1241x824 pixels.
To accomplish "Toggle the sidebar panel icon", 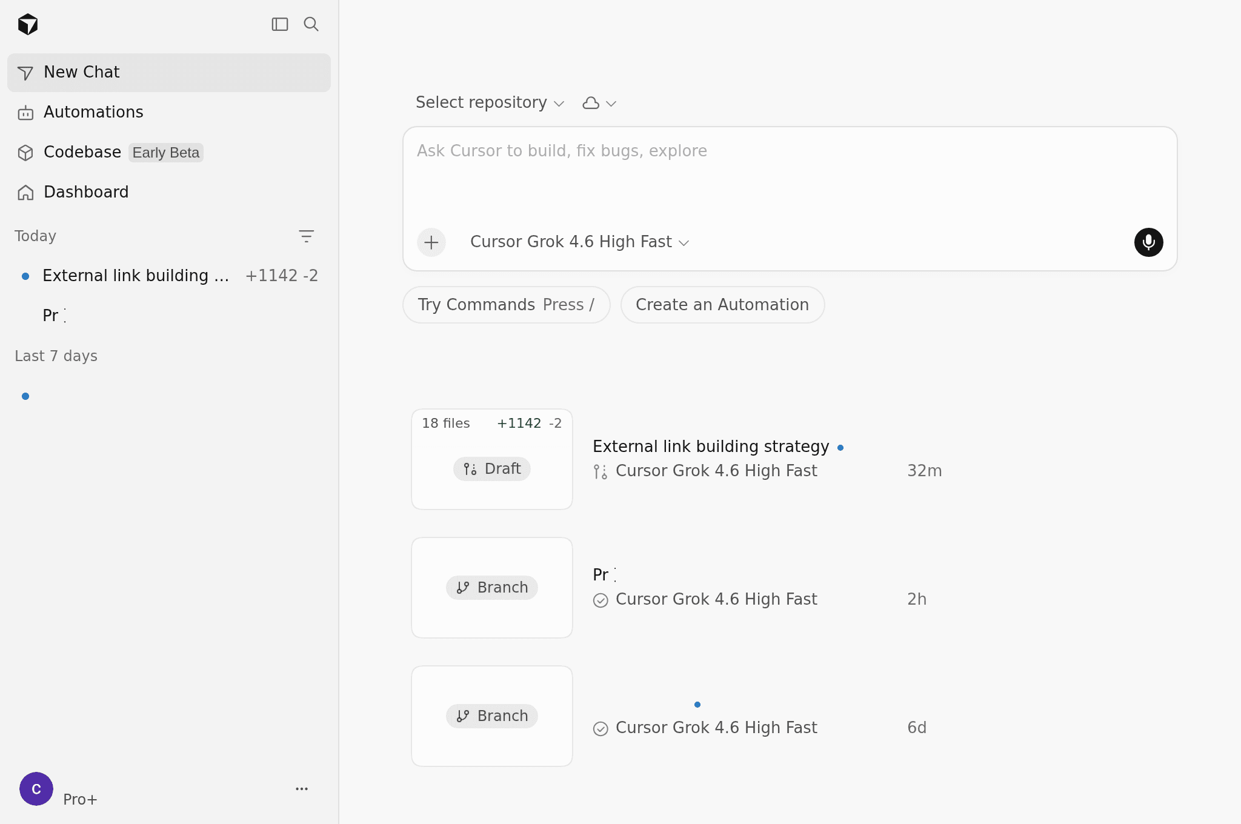I will (279, 24).
